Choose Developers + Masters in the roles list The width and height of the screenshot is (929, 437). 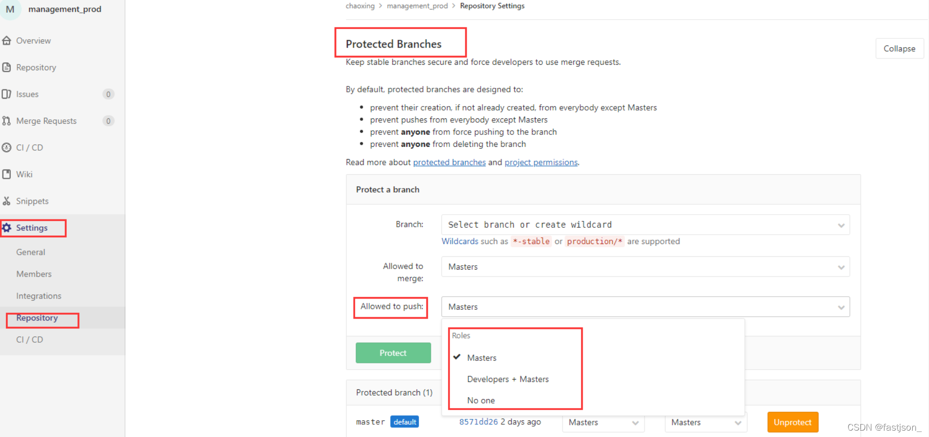click(508, 379)
